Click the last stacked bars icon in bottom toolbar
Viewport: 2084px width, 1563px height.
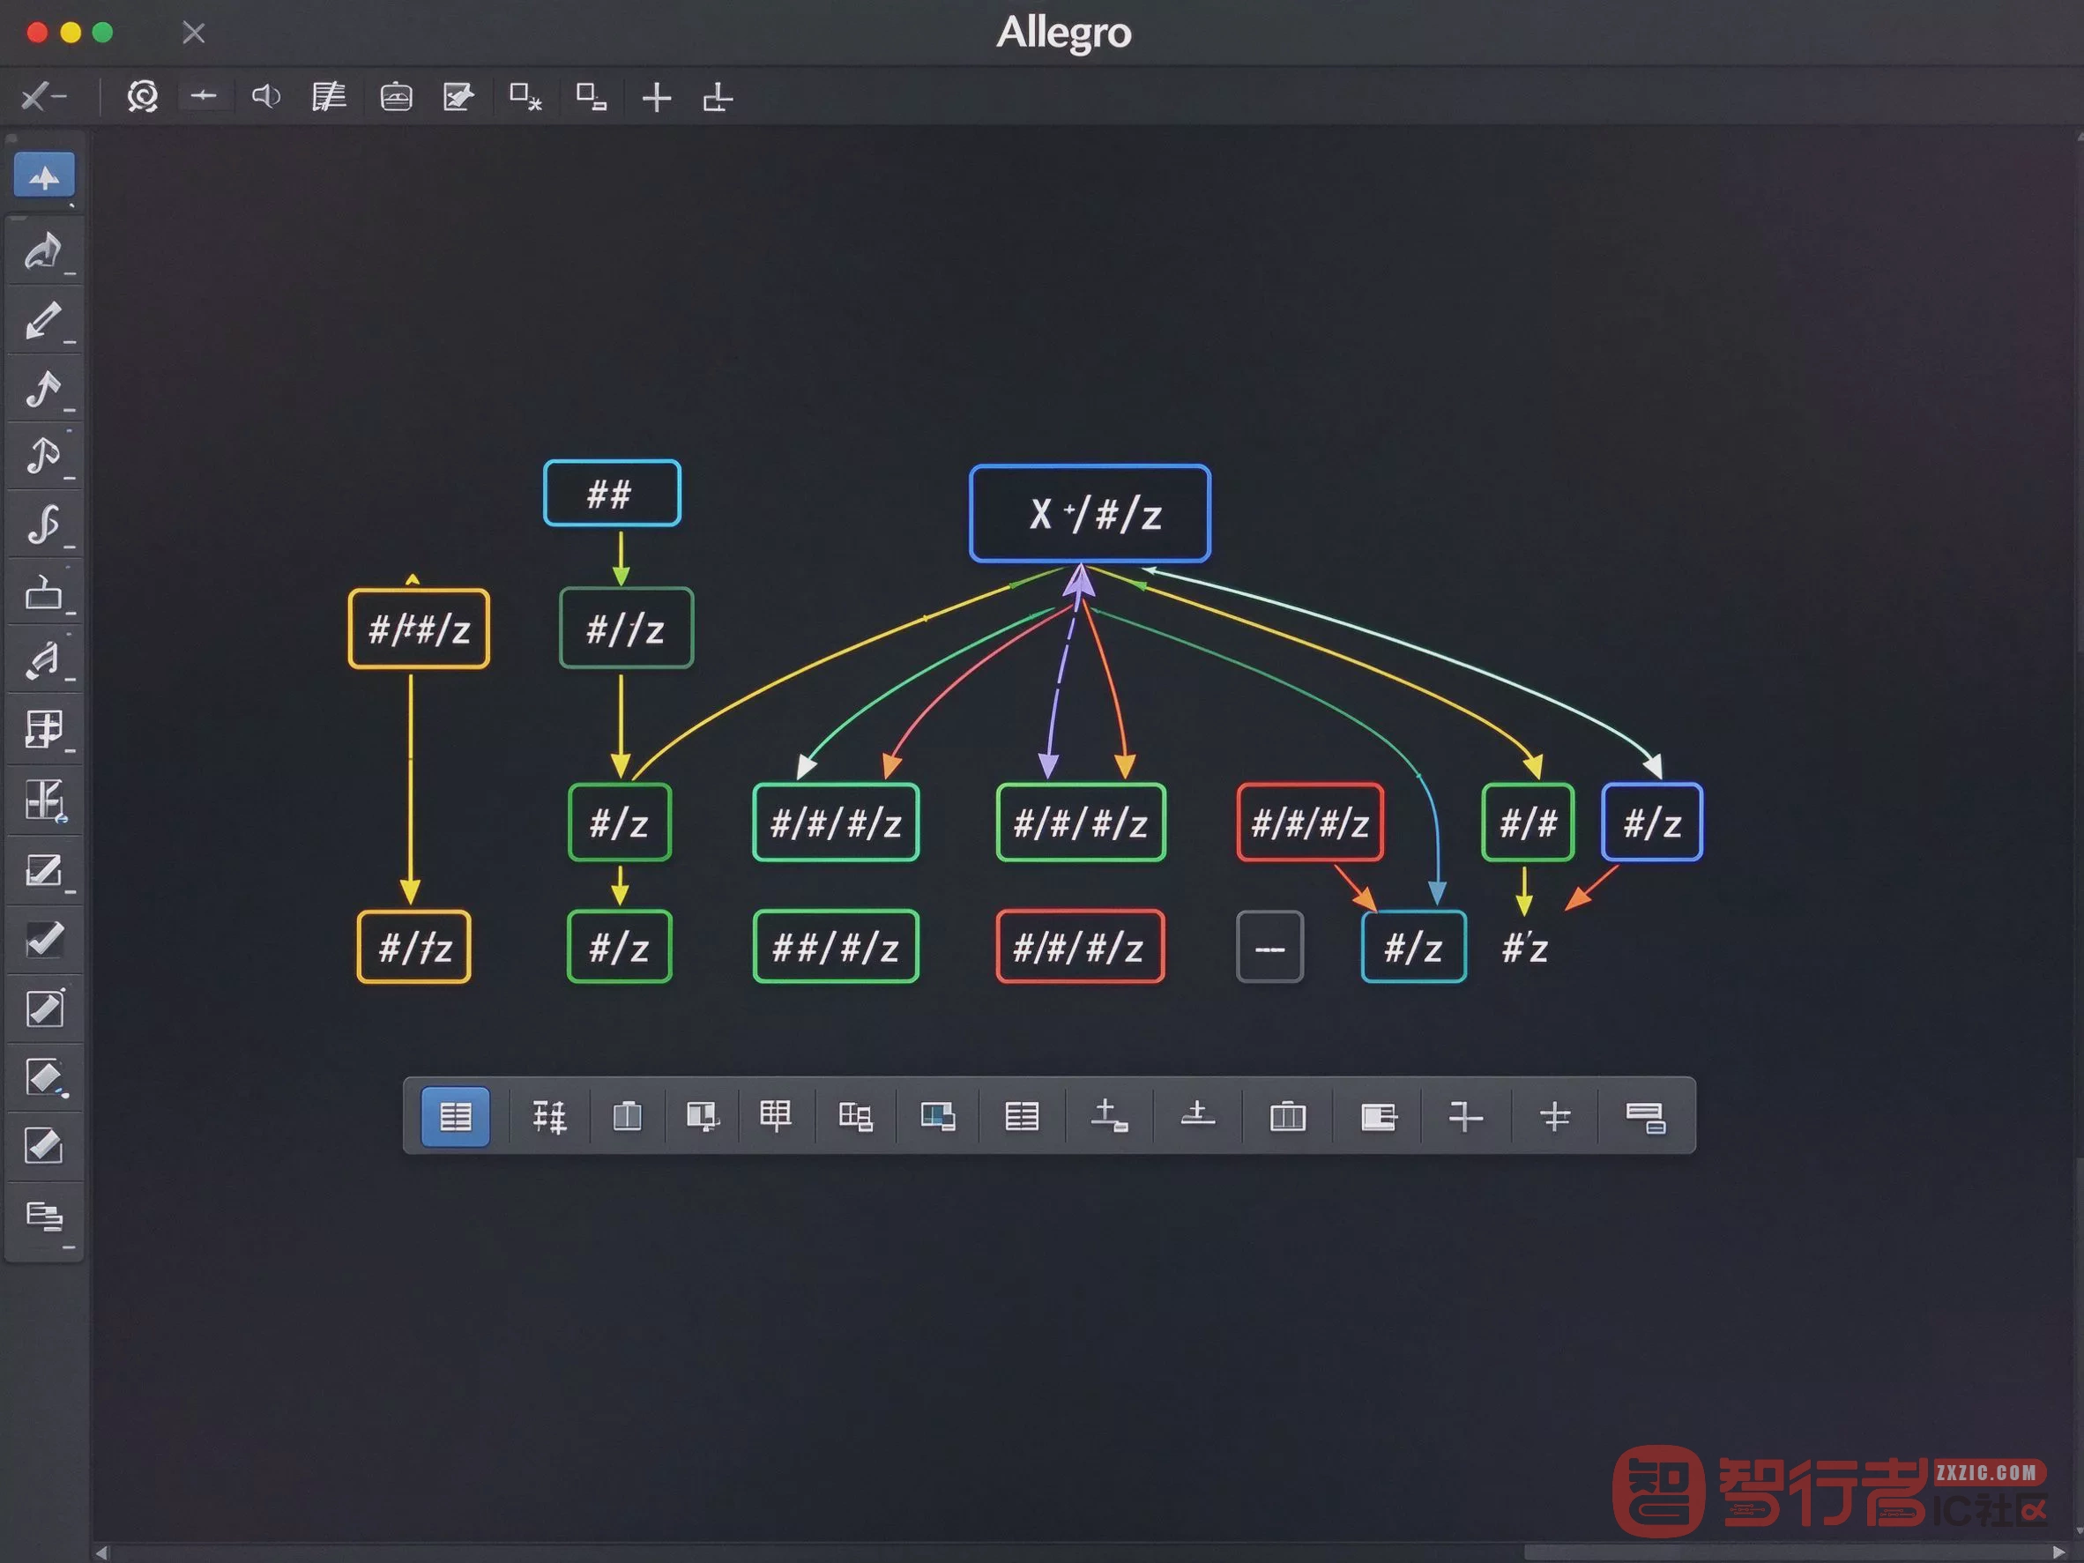[1646, 1116]
